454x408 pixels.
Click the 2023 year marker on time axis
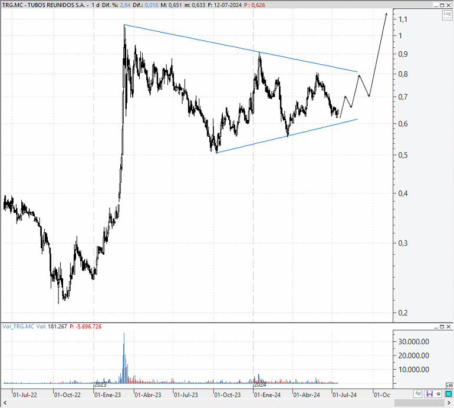coord(100,385)
